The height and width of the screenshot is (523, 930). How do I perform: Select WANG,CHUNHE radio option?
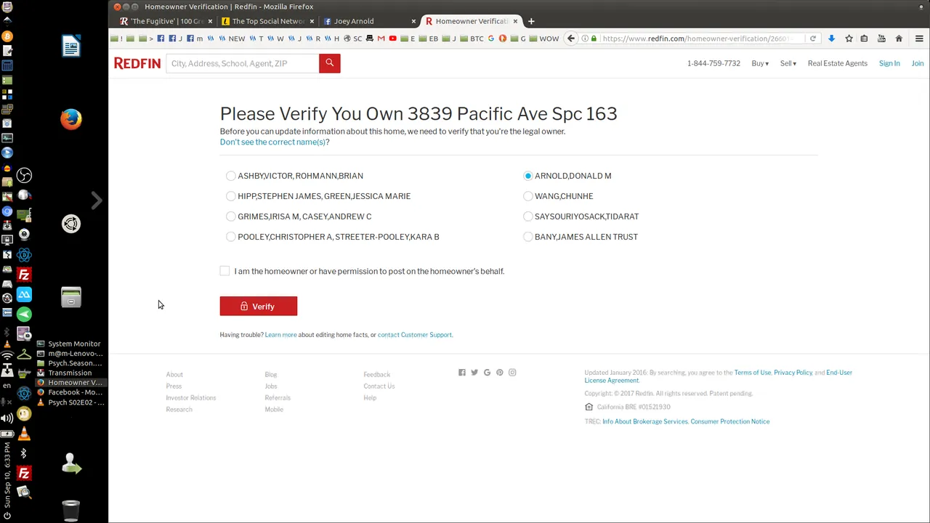[x=528, y=196]
